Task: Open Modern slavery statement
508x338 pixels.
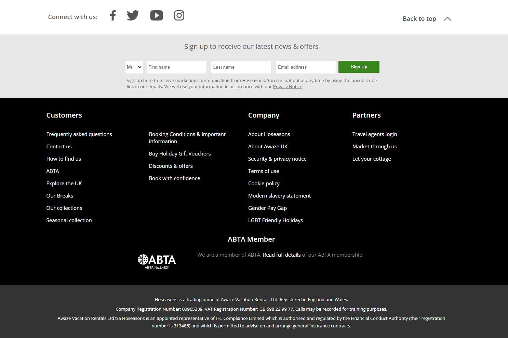Action: coord(280,196)
